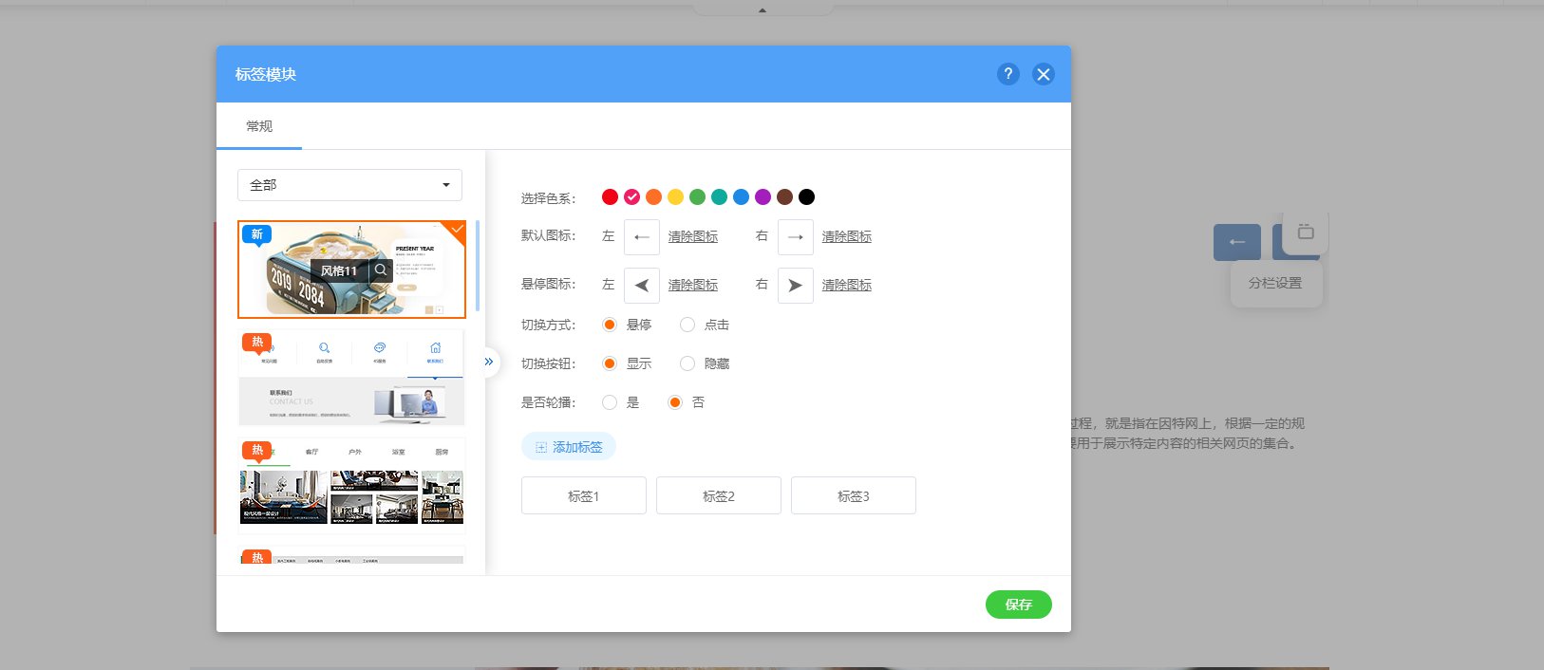Image resolution: width=1544 pixels, height=670 pixels.
Task: Expand the top collapsed toolbar arrow
Action: [x=763, y=9]
